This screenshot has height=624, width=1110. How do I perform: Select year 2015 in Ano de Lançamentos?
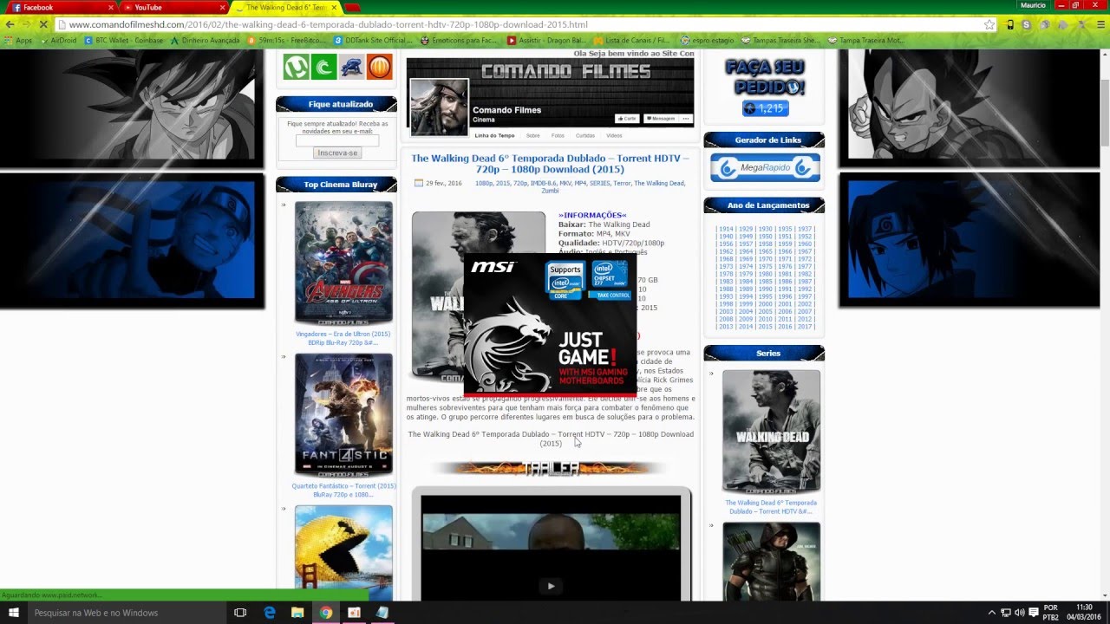765,327
